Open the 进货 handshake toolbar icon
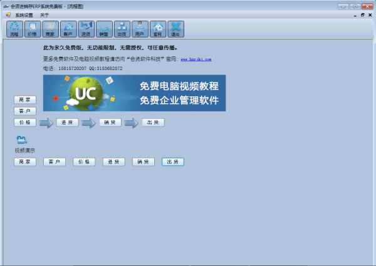The image size is (376, 266). point(86,29)
